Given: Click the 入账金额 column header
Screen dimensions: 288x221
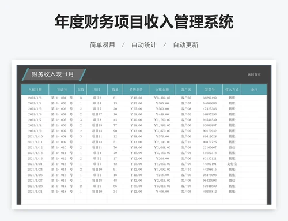Looking at the screenshot, I should pos(162,89).
